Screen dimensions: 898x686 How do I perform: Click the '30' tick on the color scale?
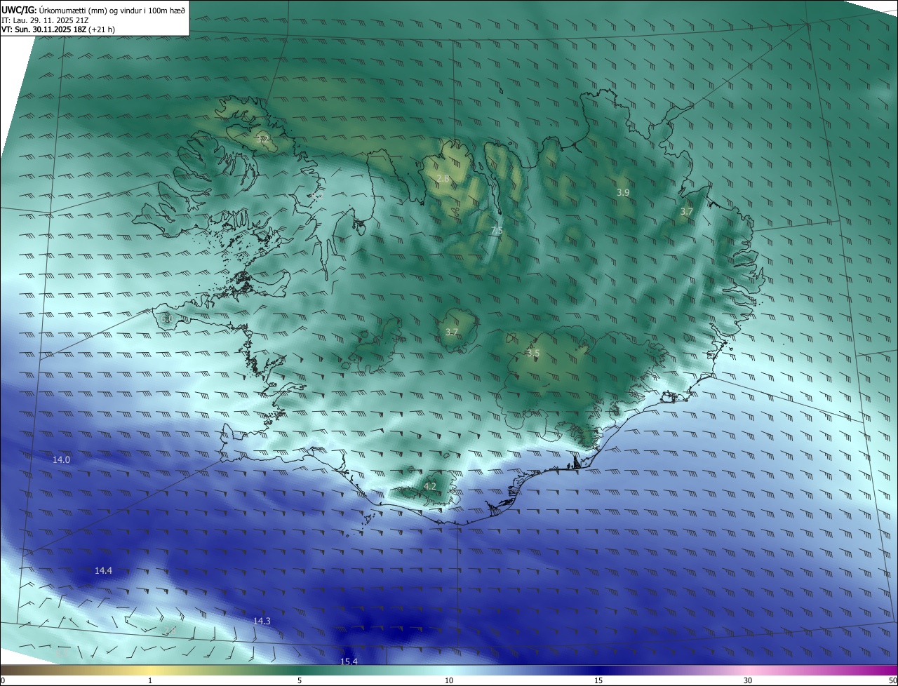[x=748, y=680]
